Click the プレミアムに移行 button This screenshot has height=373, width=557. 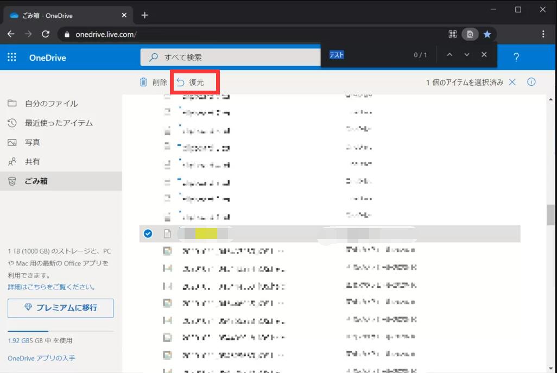pos(60,308)
